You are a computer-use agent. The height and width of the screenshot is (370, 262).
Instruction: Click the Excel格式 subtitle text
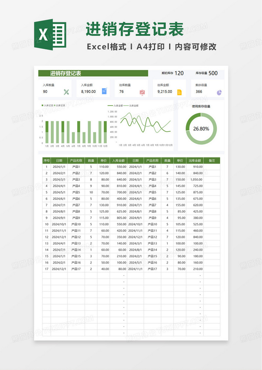coord(106,47)
